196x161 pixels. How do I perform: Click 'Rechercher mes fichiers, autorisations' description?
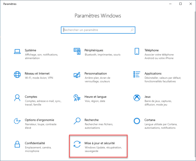click(99, 126)
